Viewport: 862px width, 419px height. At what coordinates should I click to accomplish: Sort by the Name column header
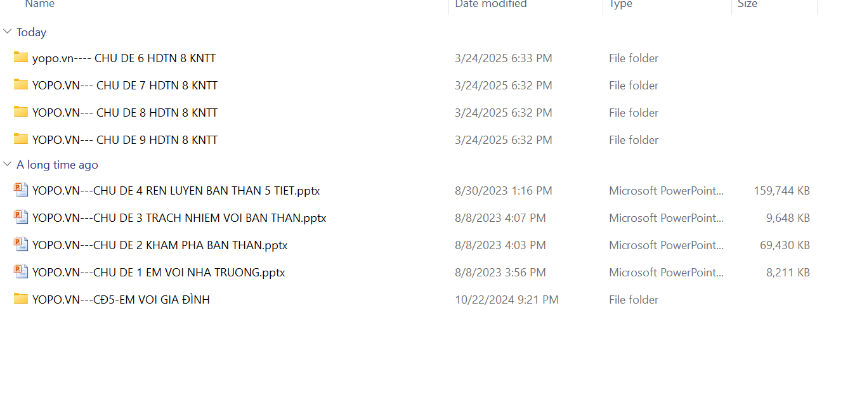coord(39,4)
